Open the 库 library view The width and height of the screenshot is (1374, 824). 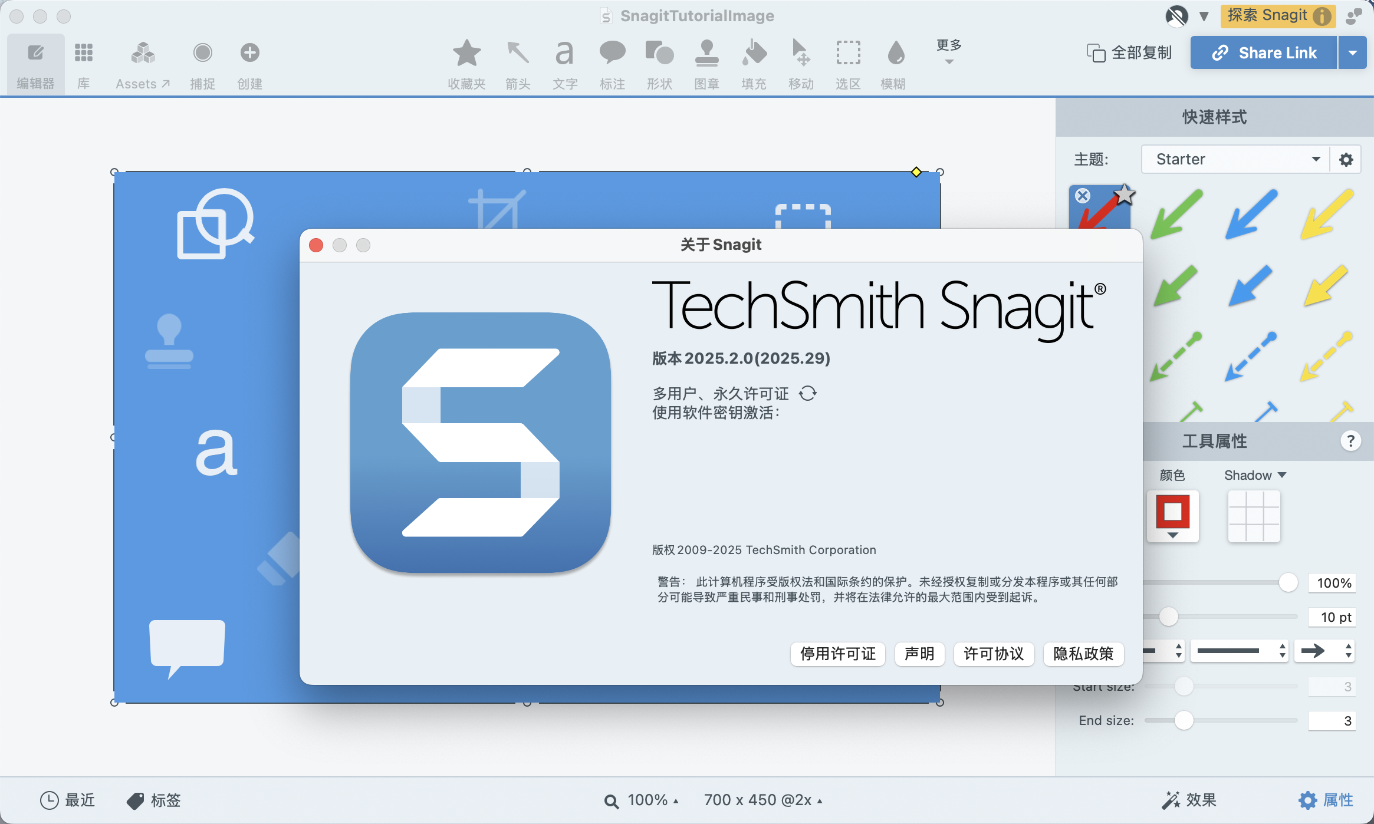point(84,65)
